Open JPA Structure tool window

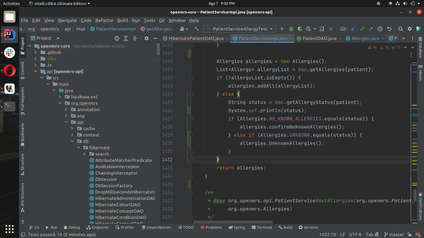pyautogui.click(x=23, y=197)
